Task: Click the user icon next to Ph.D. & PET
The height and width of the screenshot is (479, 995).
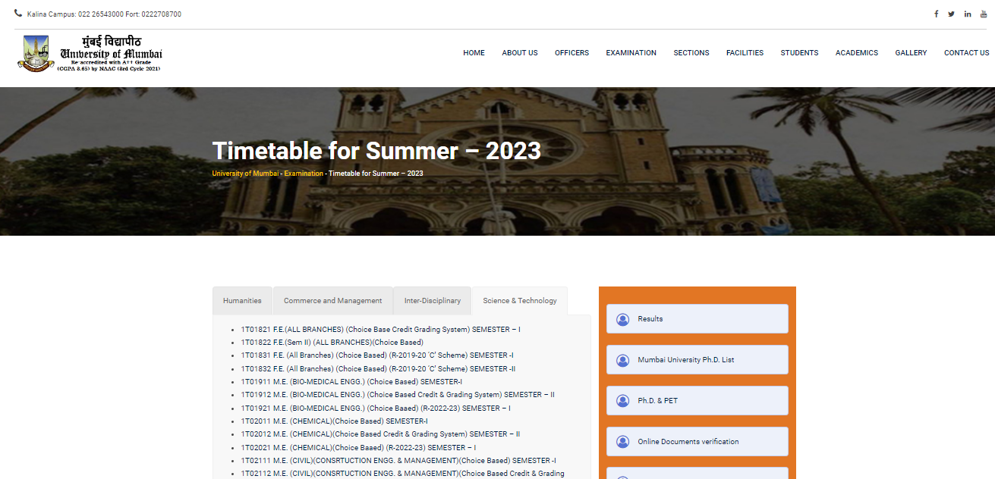Action: pyautogui.click(x=623, y=401)
